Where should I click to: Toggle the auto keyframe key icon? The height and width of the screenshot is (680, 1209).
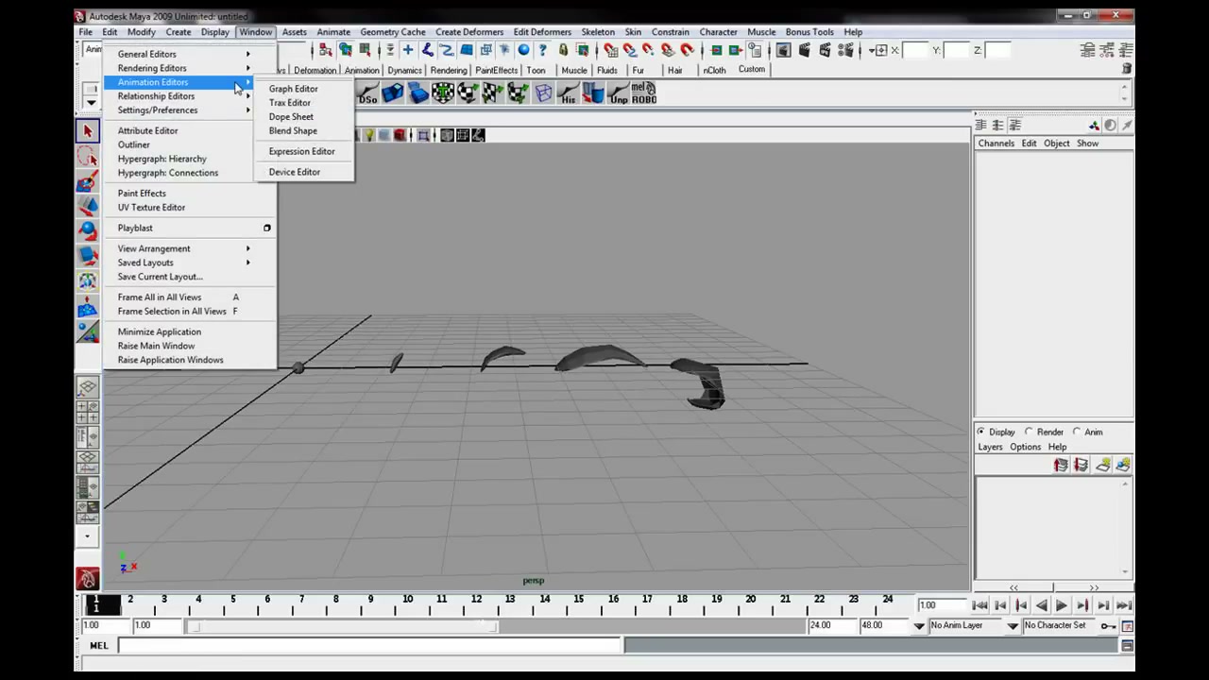(x=1108, y=625)
